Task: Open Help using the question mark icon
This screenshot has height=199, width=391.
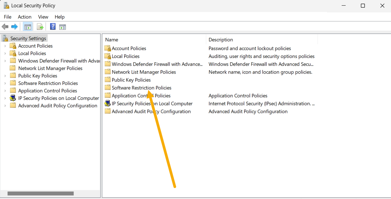Action: [x=52, y=27]
